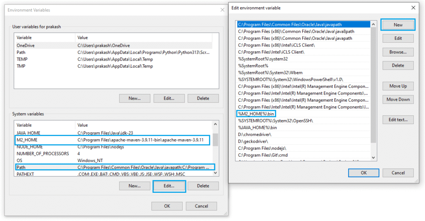Click scroll down arrow in path entries list
Viewport: 425px width, 221px height.
(x=373, y=158)
